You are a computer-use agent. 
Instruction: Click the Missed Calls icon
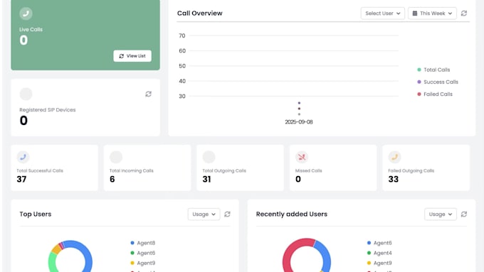tap(302, 157)
